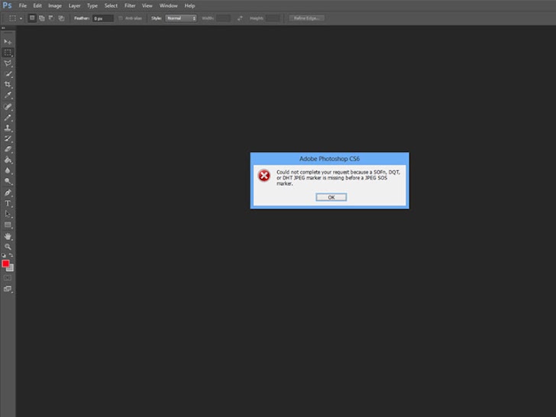Click the background color swatch

[x=11, y=268]
